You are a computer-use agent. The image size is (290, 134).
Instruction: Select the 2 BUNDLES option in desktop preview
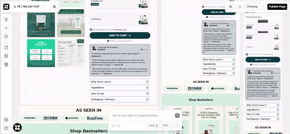point(120,4)
